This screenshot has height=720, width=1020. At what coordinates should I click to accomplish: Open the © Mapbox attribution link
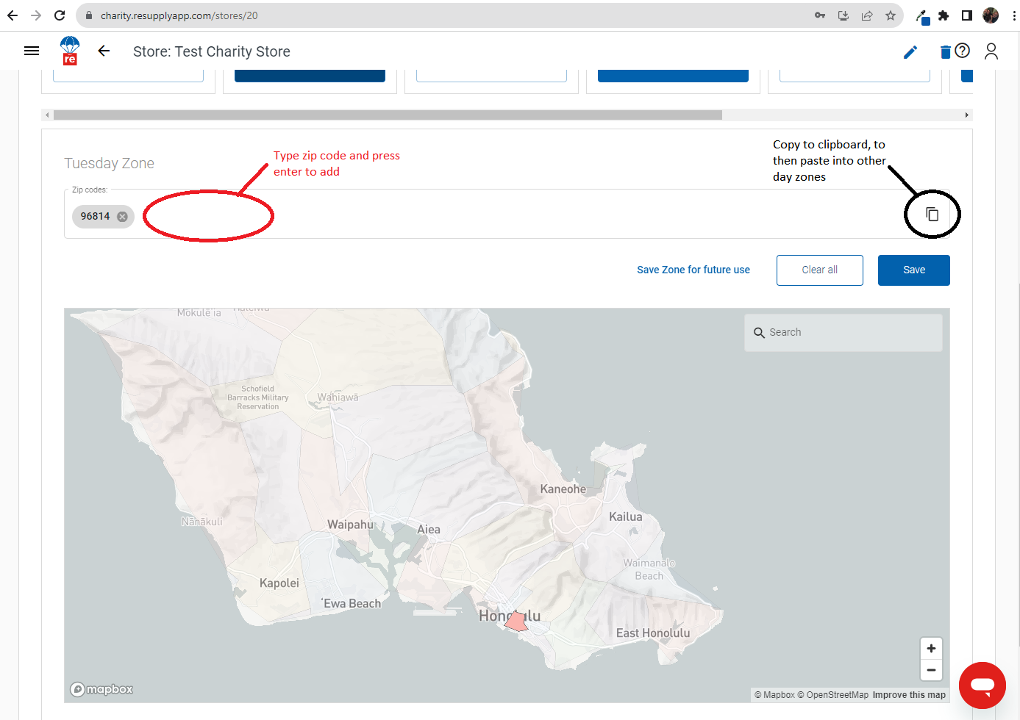[774, 695]
